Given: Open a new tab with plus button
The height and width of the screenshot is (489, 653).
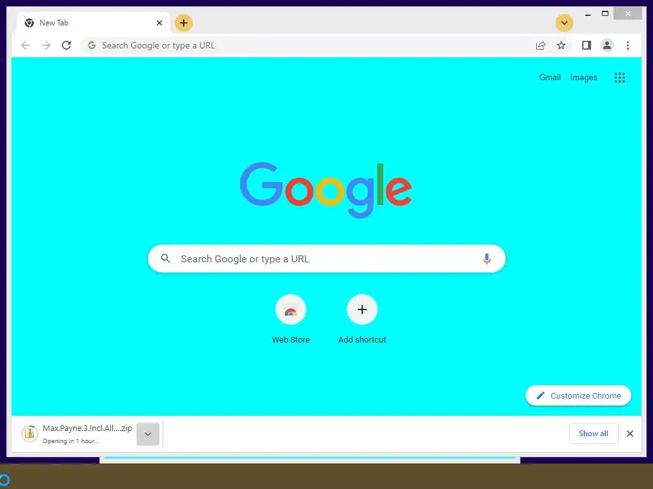Looking at the screenshot, I should [x=183, y=23].
